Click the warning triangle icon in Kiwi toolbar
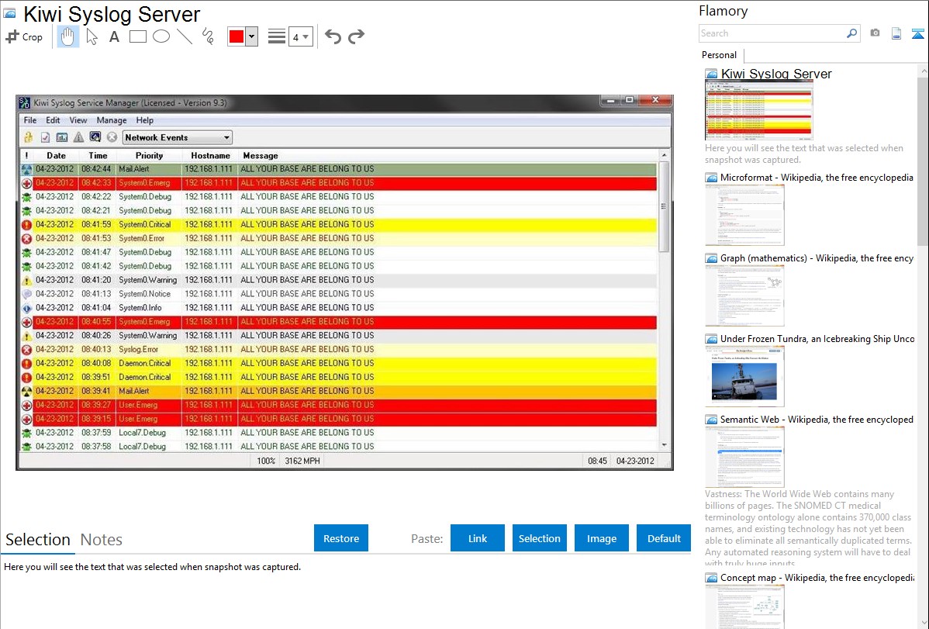 [x=78, y=137]
